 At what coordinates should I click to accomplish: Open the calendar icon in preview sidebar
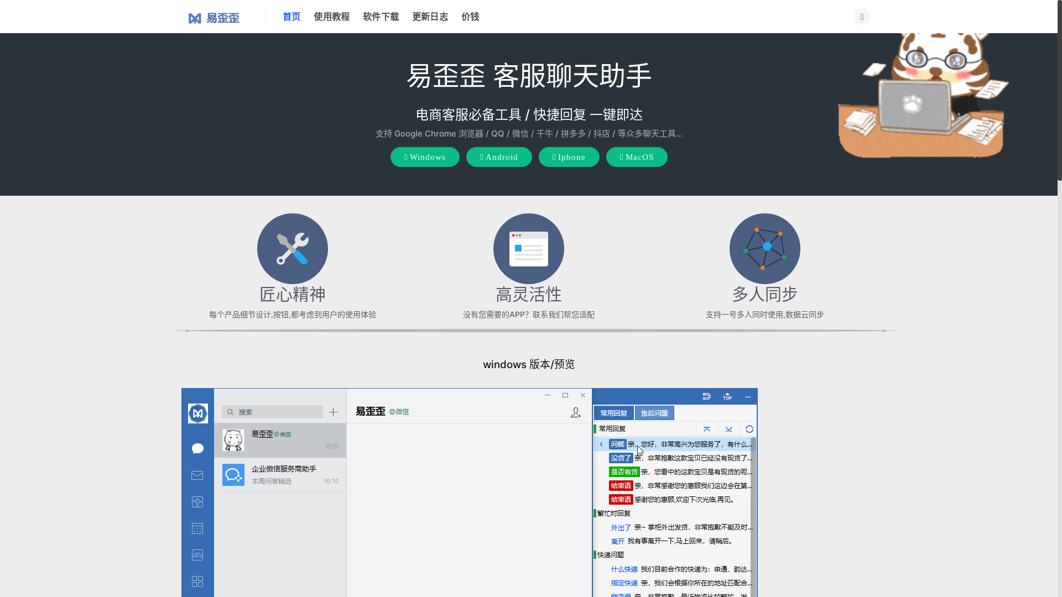pyautogui.click(x=197, y=528)
